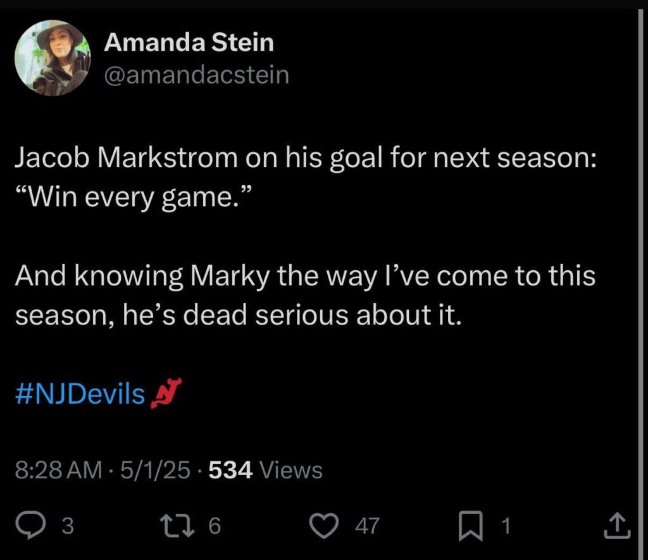Click the red Devils logo emoji

[166, 394]
